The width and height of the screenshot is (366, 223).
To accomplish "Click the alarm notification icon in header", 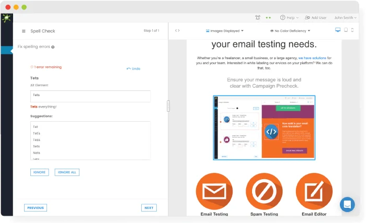I will (x=257, y=17).
